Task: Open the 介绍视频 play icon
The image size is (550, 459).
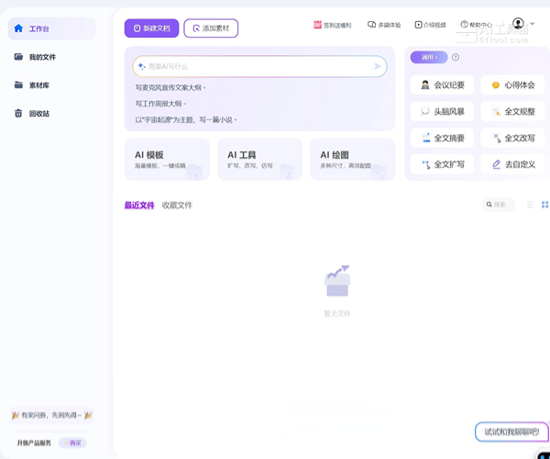Action: pos(419,25)
